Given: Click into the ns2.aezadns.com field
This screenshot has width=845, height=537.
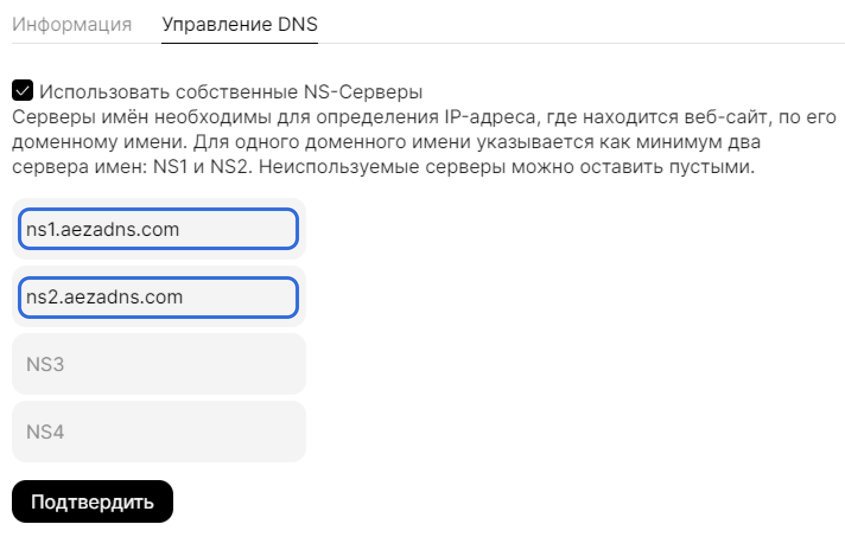Looking at the screenshot, I should tap(158, 296).
